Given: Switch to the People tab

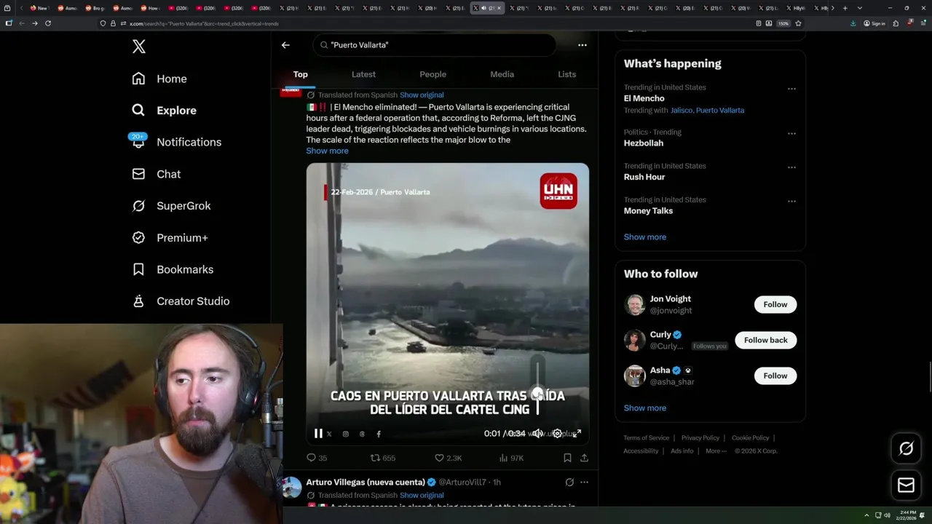Looking at the screenshot, I should click(x=433, y=74).
